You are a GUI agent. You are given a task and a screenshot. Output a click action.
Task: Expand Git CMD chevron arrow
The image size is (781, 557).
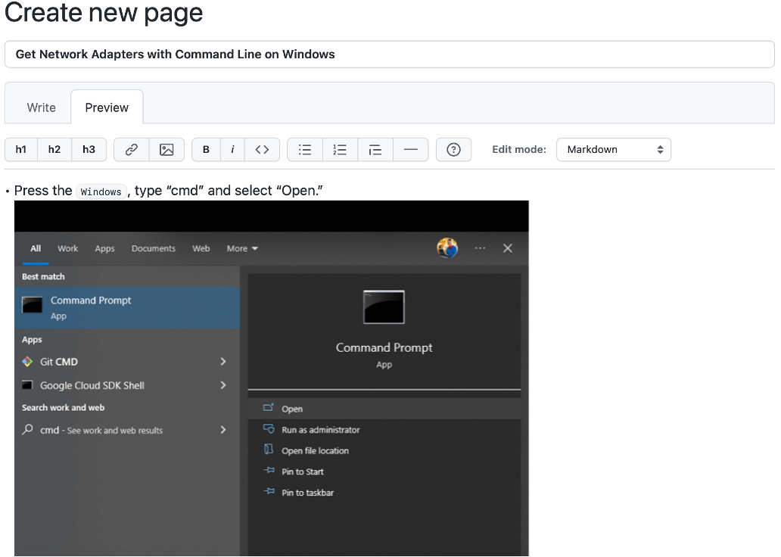(223, 362)
